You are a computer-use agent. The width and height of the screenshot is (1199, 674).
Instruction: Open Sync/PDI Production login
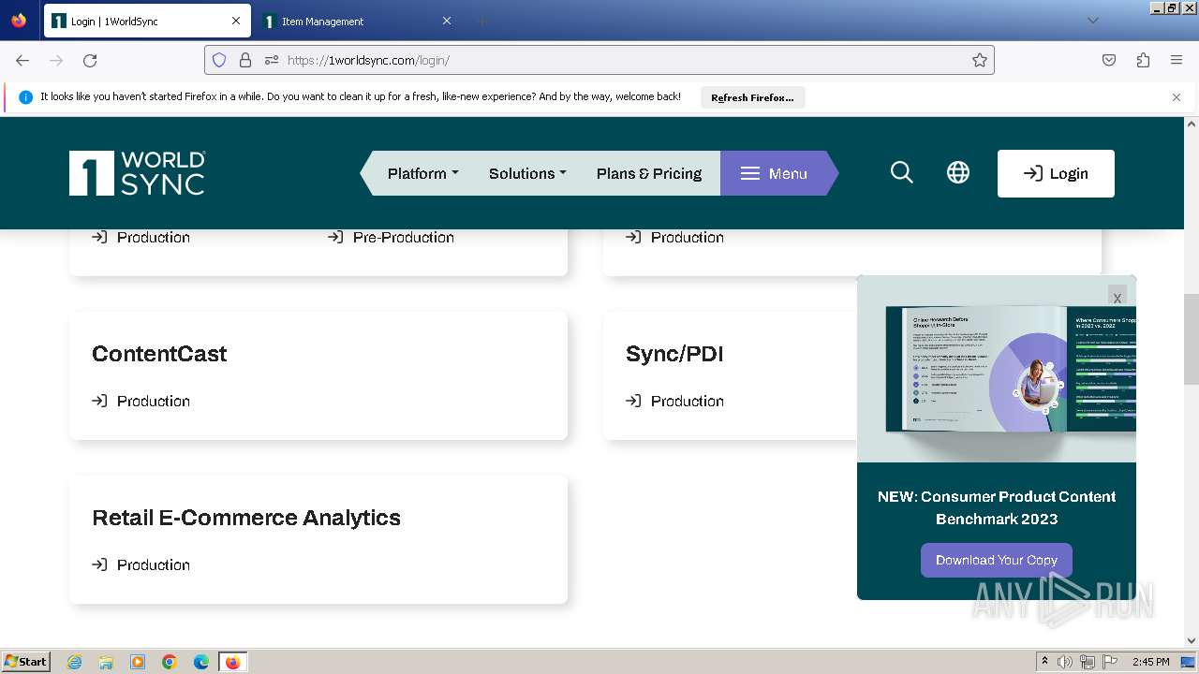[674, 401]
